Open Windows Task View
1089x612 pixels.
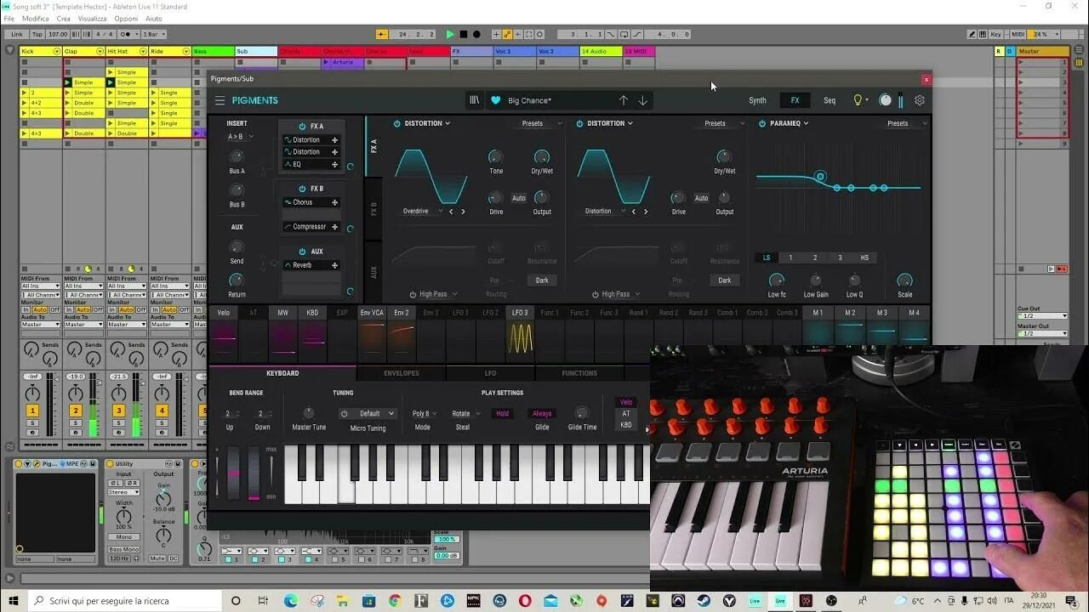(x=263, y=601)
